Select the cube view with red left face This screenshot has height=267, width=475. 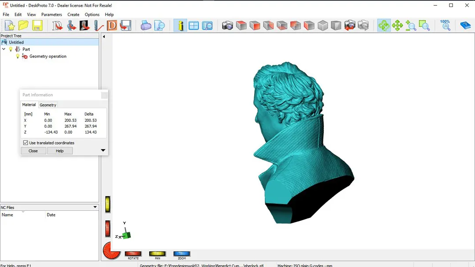click(296, 26)
